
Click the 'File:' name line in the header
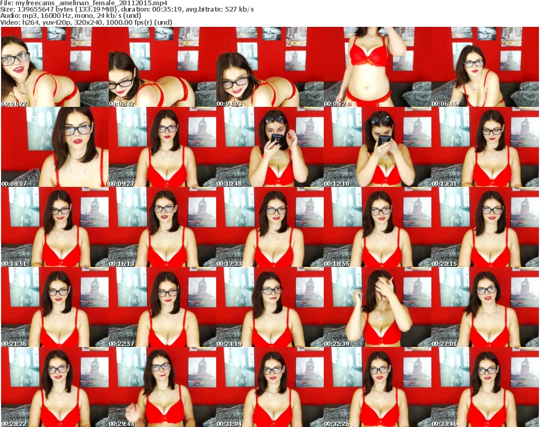click(x=84, y=3)
